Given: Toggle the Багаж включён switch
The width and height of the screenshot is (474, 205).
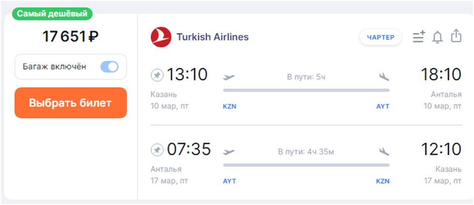Looking at the screenshot, I should [x=109, y=67].
